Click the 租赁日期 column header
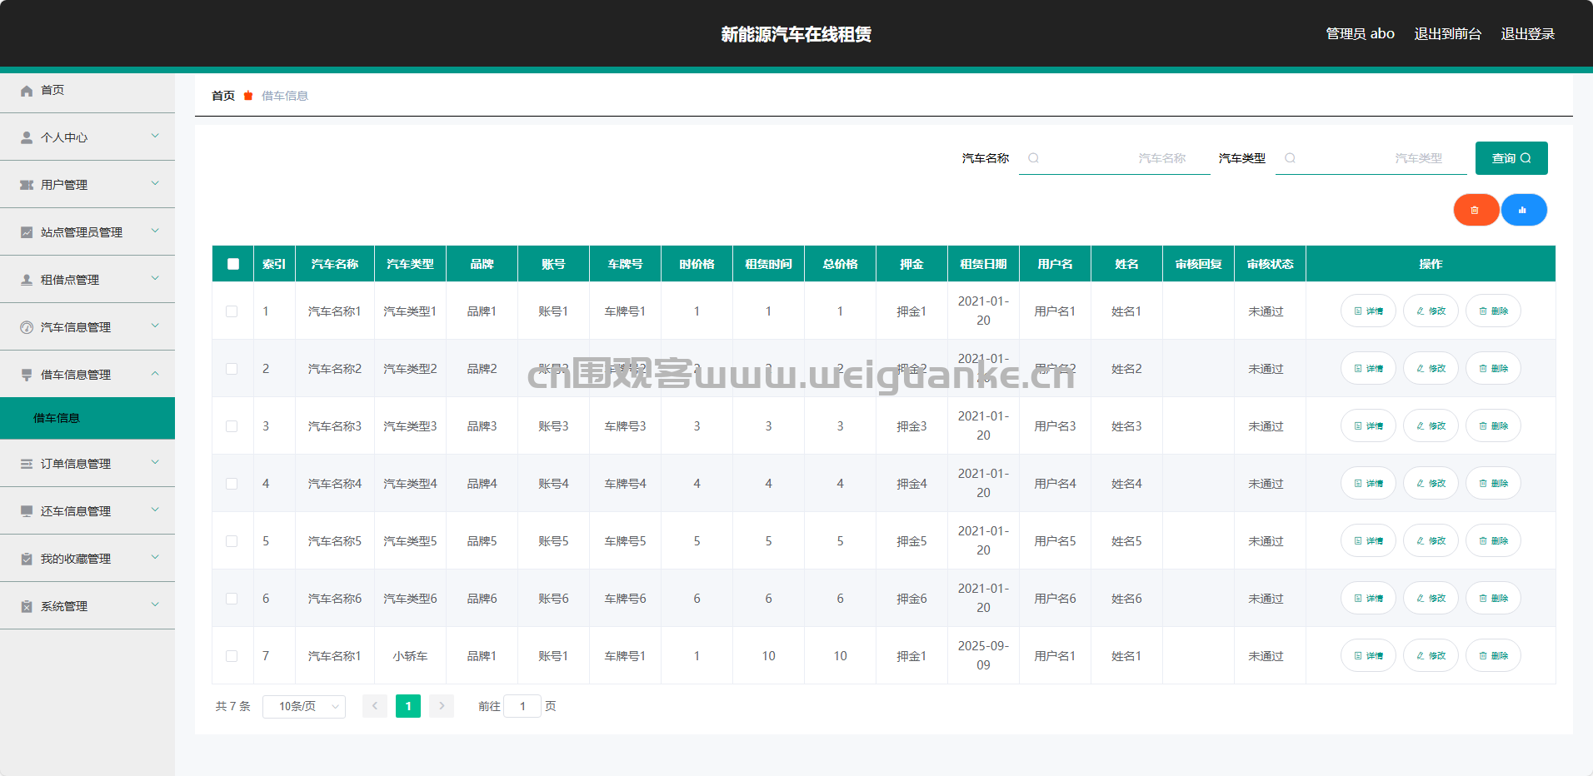The height and width of the screenshot is (776, 1593). 983,264
